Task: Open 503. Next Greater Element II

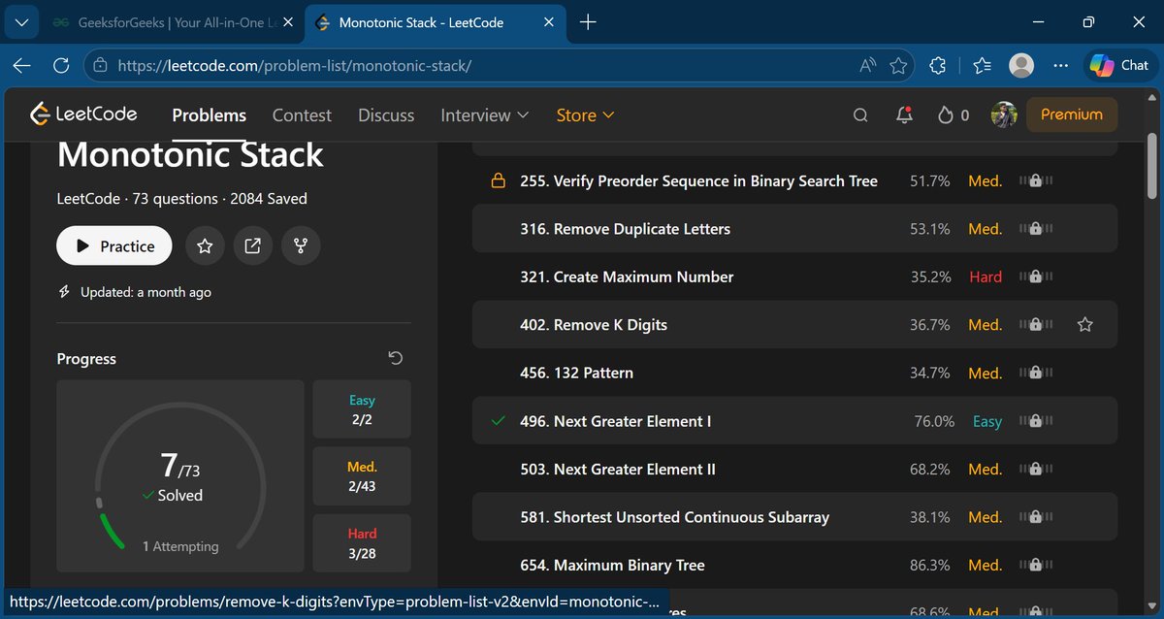Action: (x=618, y=469)
